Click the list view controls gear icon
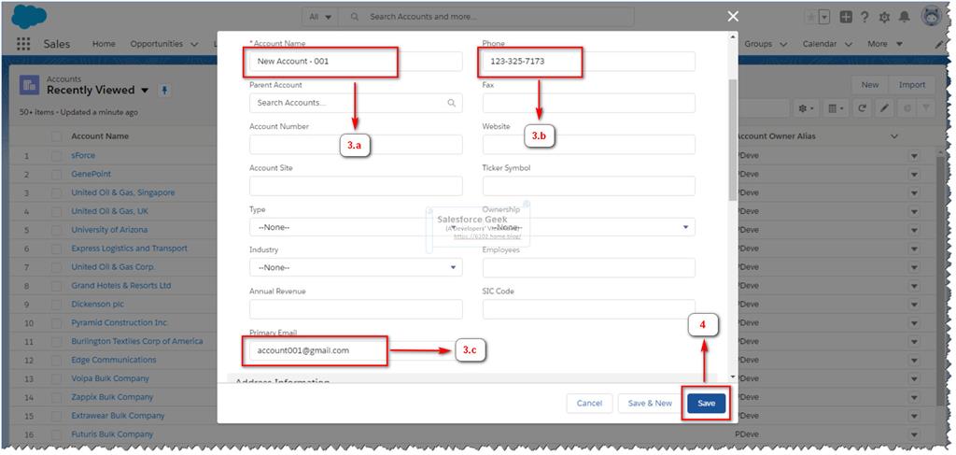Image resolution: width=956 pixels, height=455 pixels. tap(806, 108)
